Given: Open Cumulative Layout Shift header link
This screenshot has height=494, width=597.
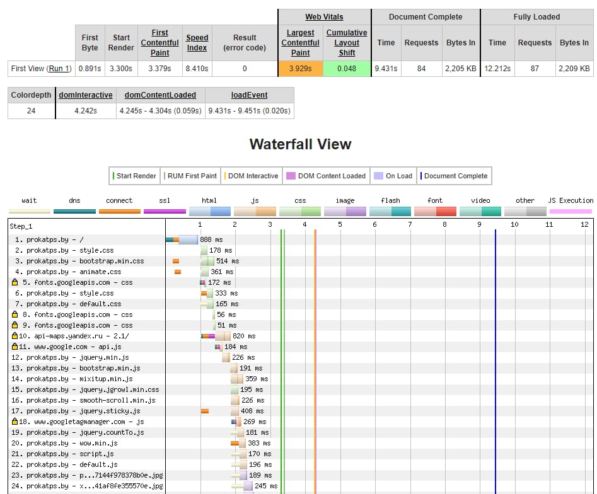Looking at the screenshot, I should [x=346, y=43].
